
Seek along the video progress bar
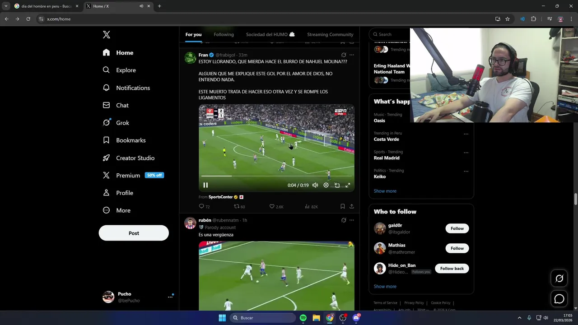click(x=276, y=176)
